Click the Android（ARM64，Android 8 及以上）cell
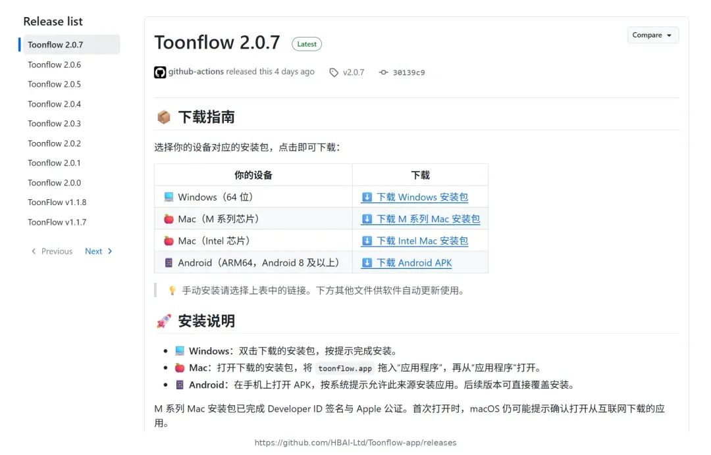711x455 pixels. click(x=253, y=262)
